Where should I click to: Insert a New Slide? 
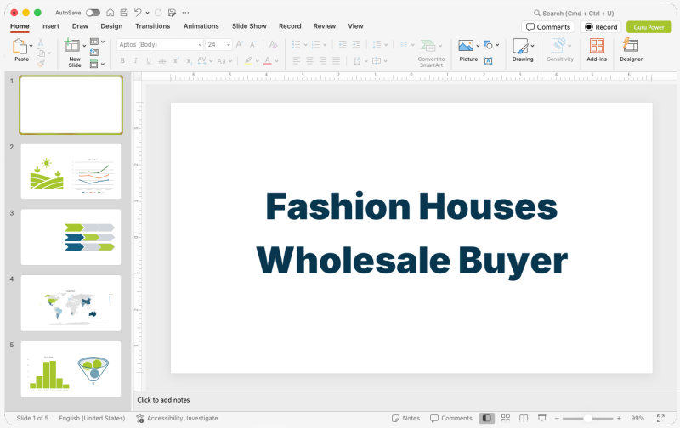pyautogui.click(x=72, y=45)
